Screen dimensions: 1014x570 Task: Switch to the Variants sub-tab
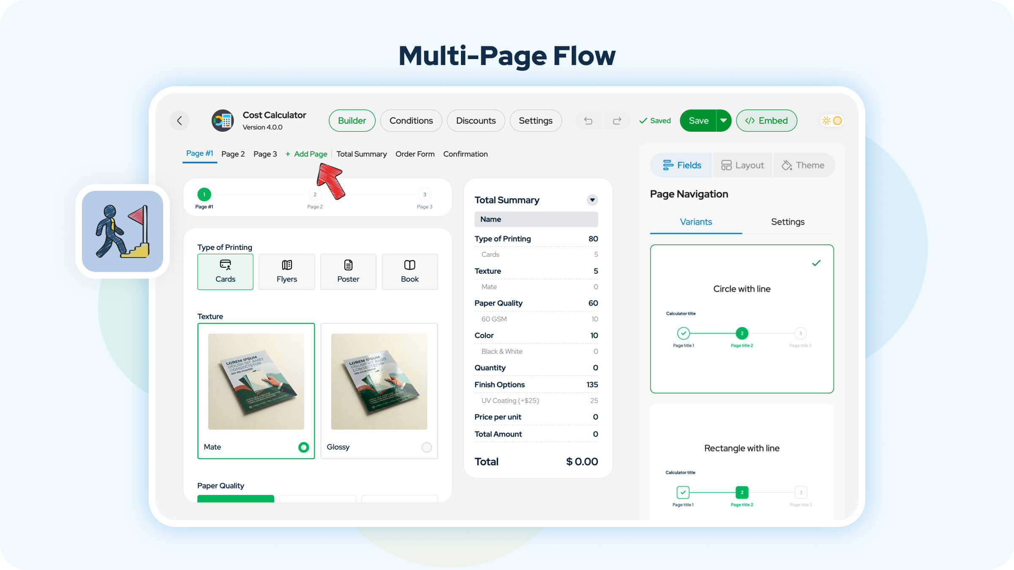tap(696, 222)
